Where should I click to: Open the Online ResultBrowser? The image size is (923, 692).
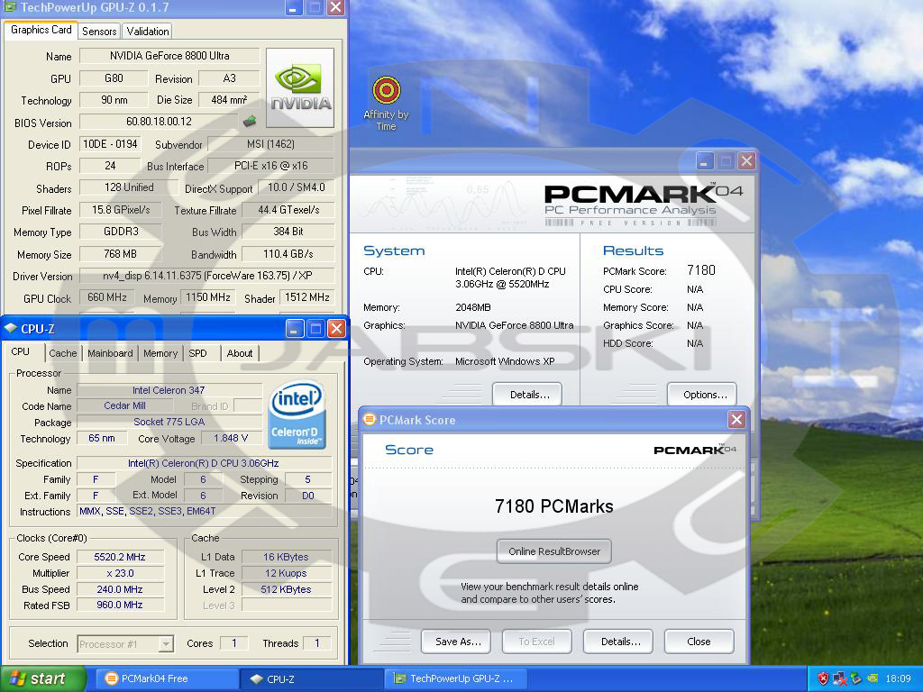click(554, 551)
